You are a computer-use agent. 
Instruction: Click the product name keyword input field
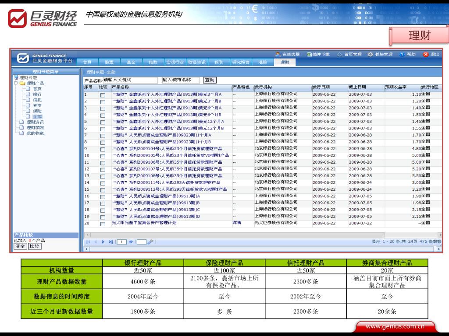pyautogui.click(x=130, y=80)
